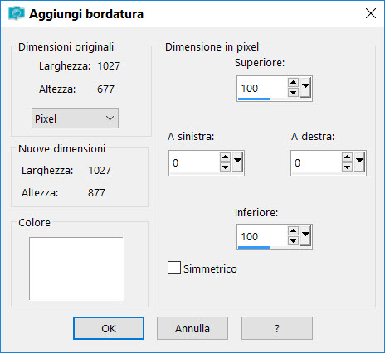The height and width of the screenshot is (353, 385).
Task: Open the white border Colore swatch
Action: 76,268
